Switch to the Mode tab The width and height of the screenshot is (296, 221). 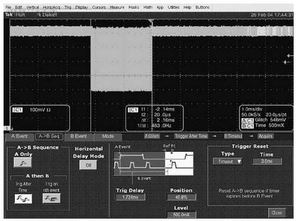coord(108,136)
